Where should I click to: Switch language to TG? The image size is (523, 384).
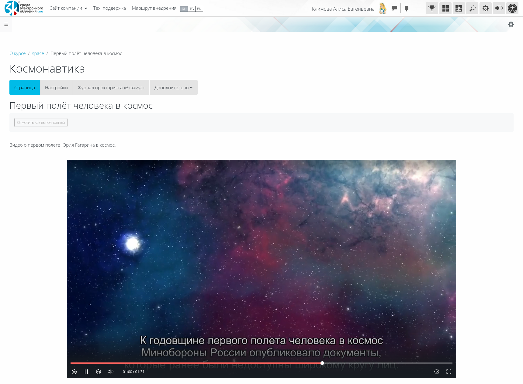tap(192, 9)
